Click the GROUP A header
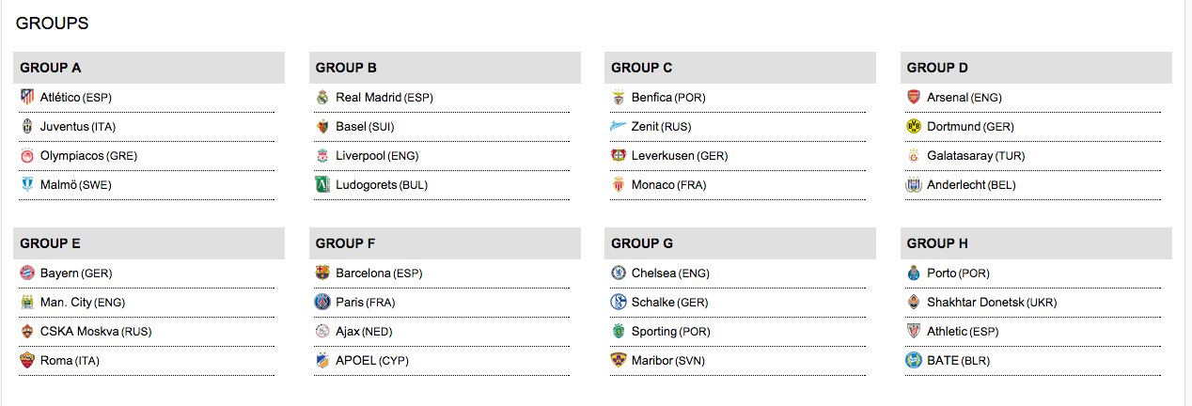This screenshot has width=1192, height=406. point(51,68)
